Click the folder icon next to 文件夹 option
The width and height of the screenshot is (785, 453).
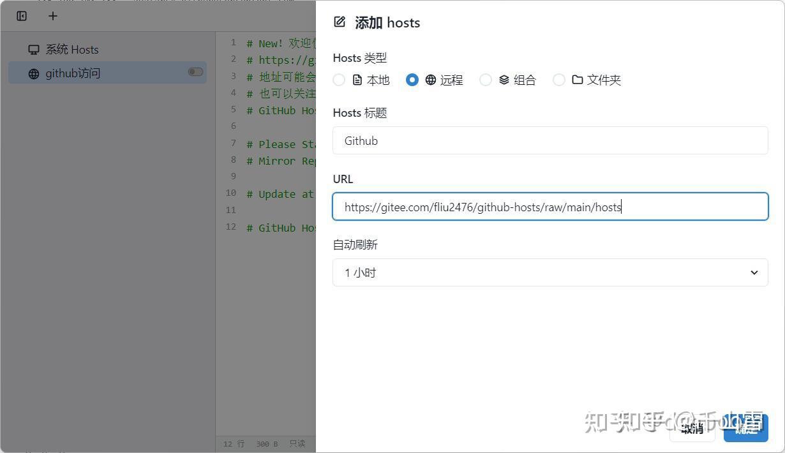pyautogui.click(x=576, y=79)
